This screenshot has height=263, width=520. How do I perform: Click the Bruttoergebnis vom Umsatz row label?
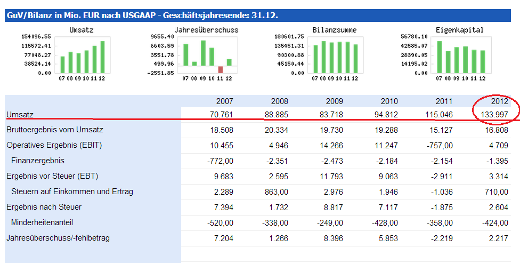[55, 130]
